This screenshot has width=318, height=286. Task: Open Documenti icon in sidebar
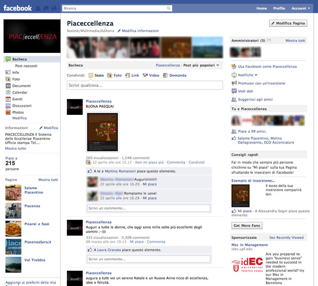[x=8, y=86]
